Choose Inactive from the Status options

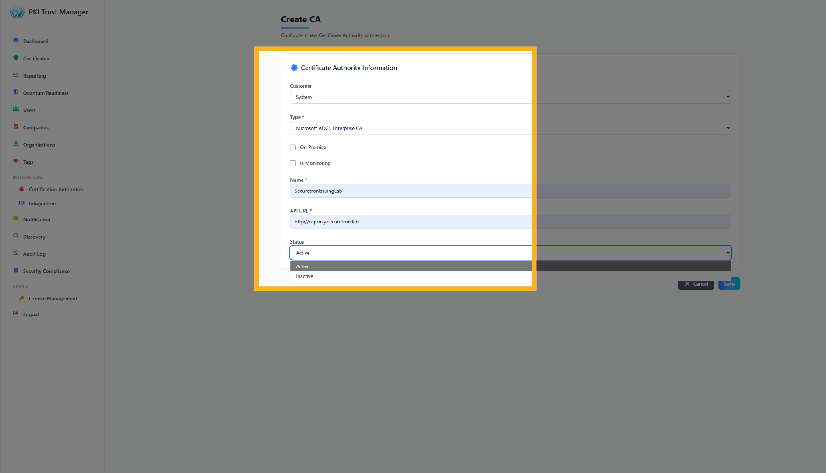click(510, 276)
